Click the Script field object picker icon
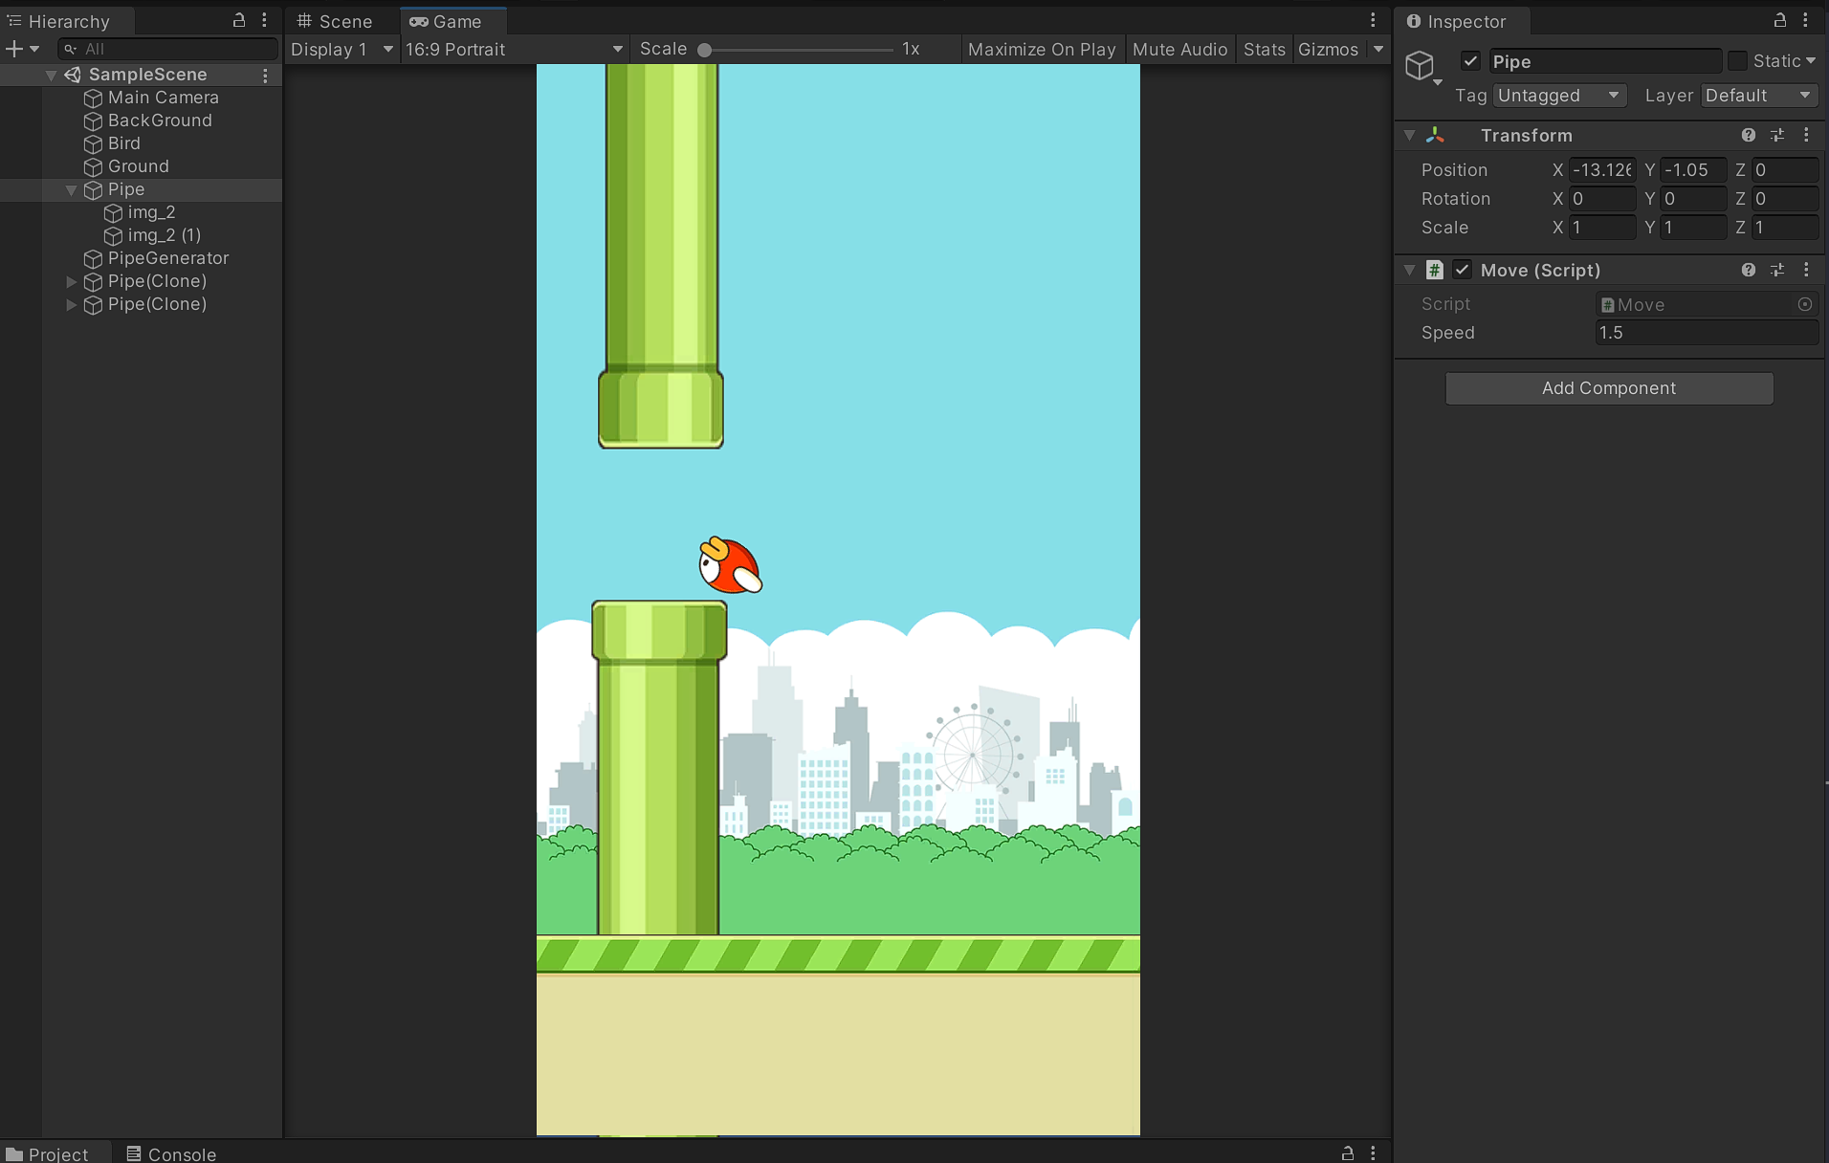 click(x=1805, y=304)
